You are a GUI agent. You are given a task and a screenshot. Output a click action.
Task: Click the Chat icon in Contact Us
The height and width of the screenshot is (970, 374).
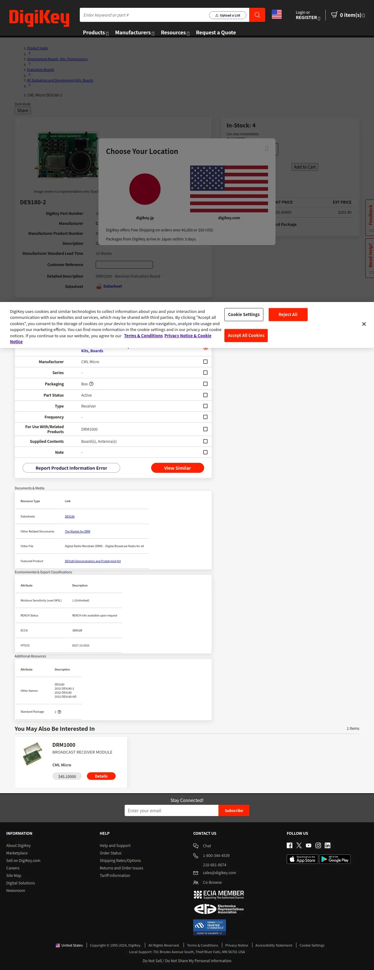click(x=195, y=846)
